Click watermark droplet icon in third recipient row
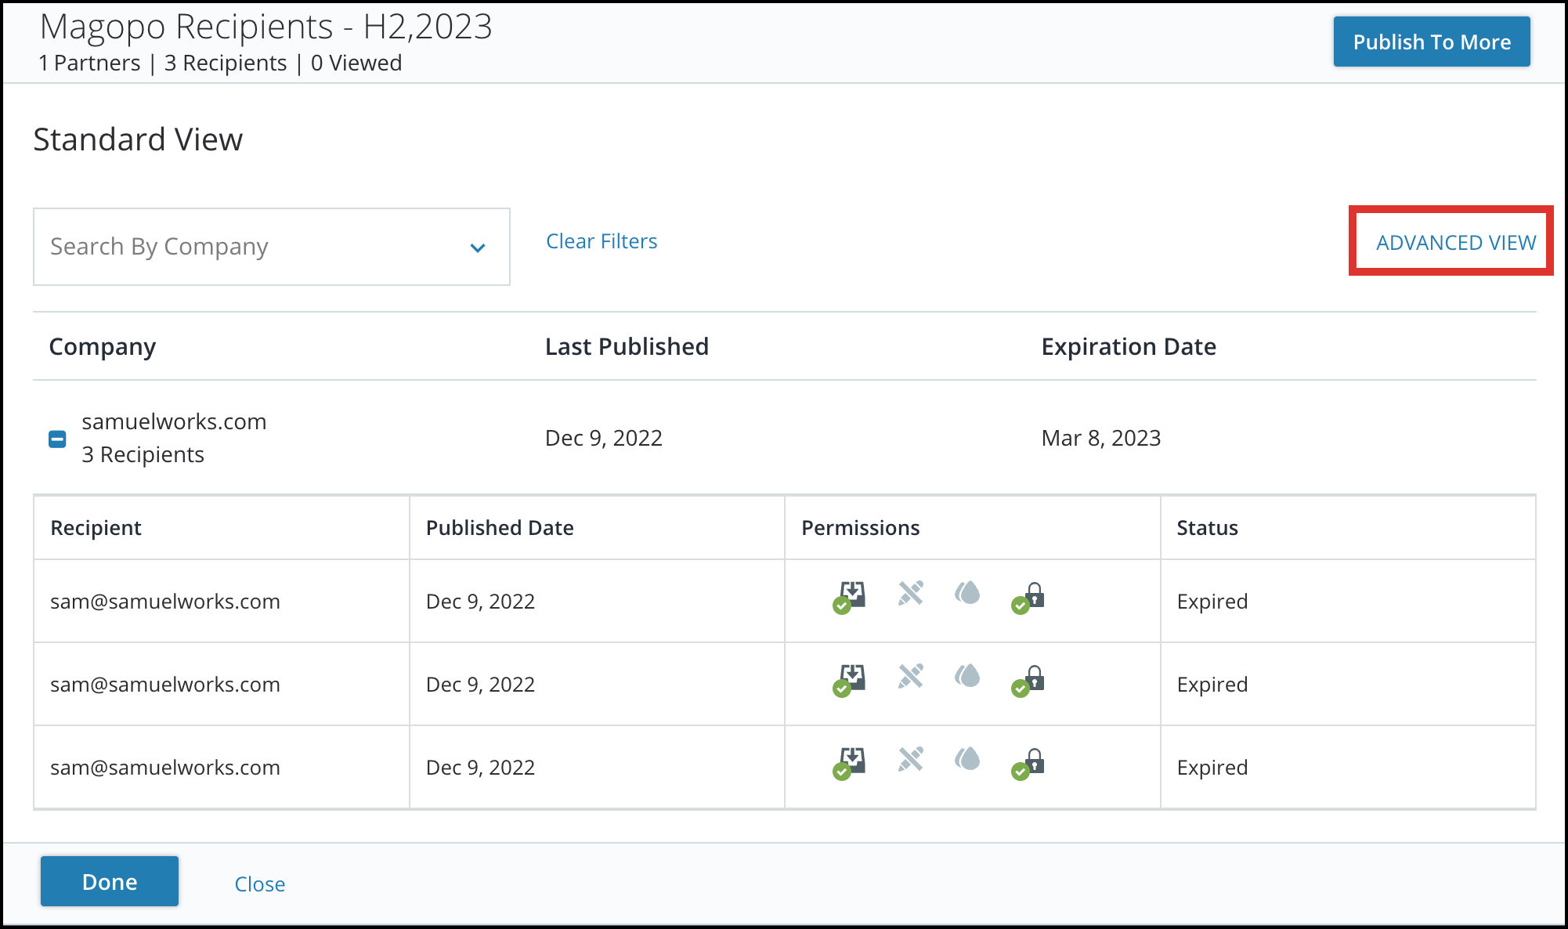This screenshot has height=929, width=1568. 968,758
